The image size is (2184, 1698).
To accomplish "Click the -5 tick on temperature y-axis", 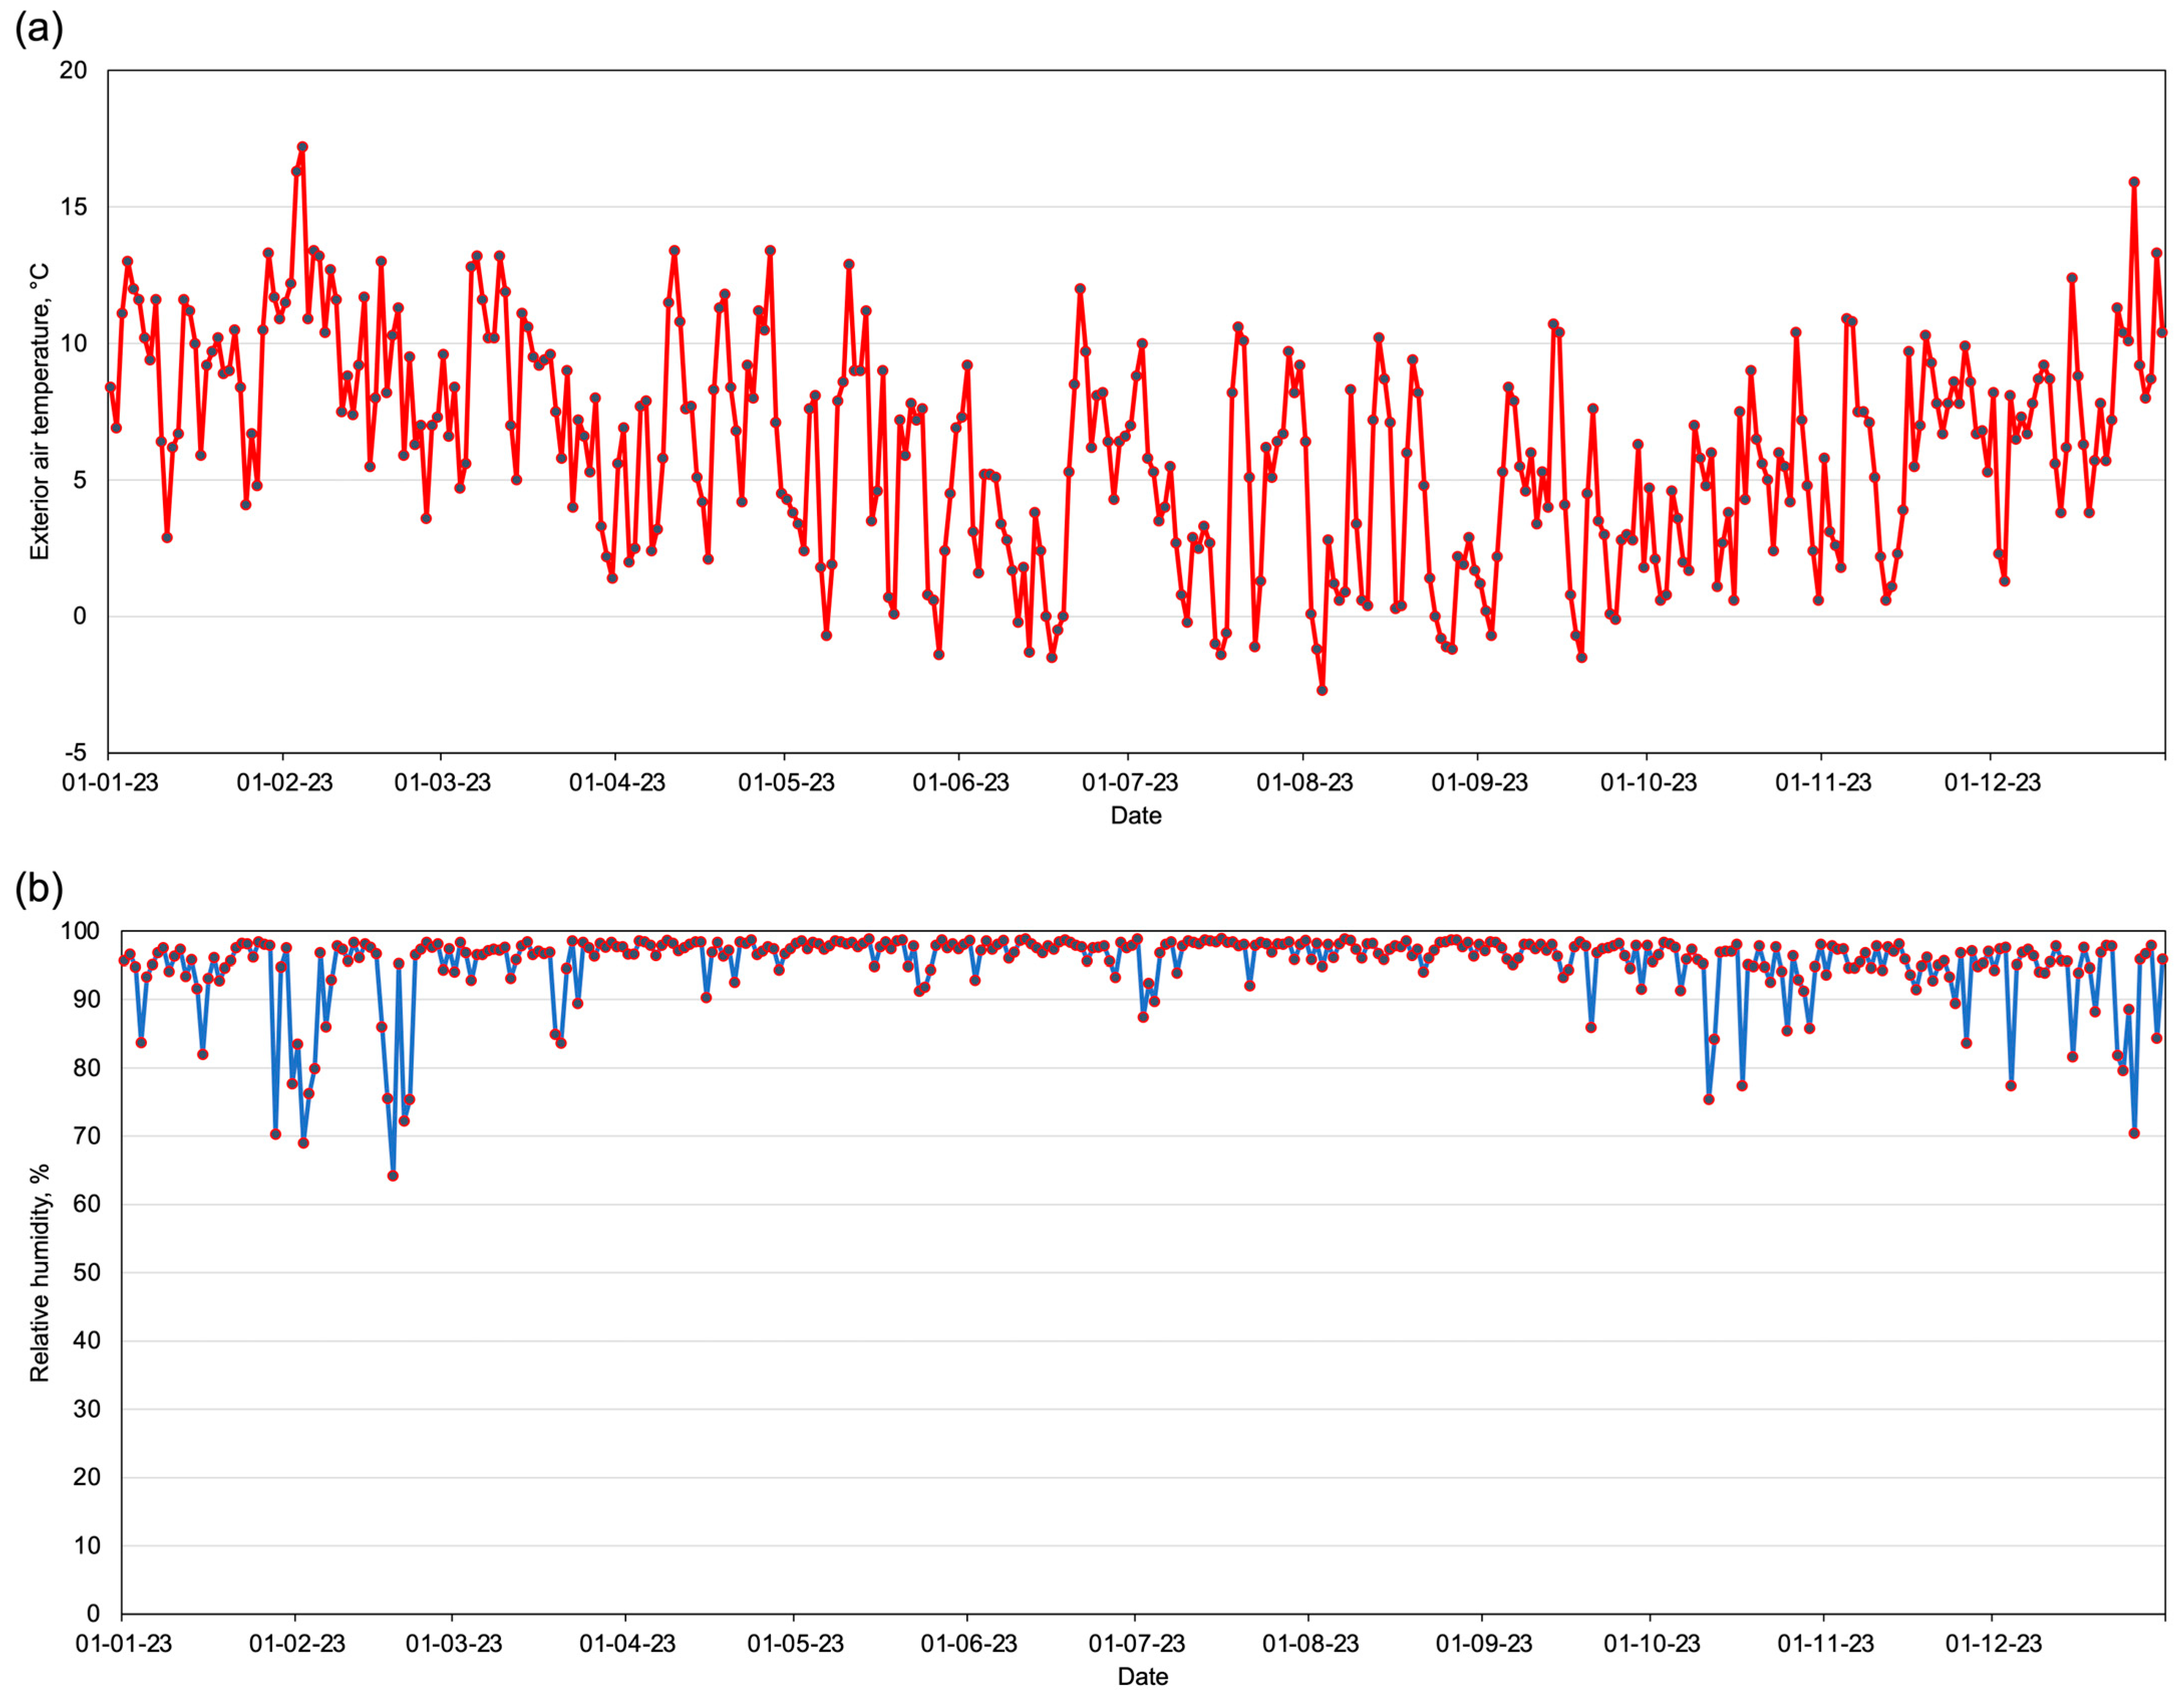I will (x=75, y=752).
